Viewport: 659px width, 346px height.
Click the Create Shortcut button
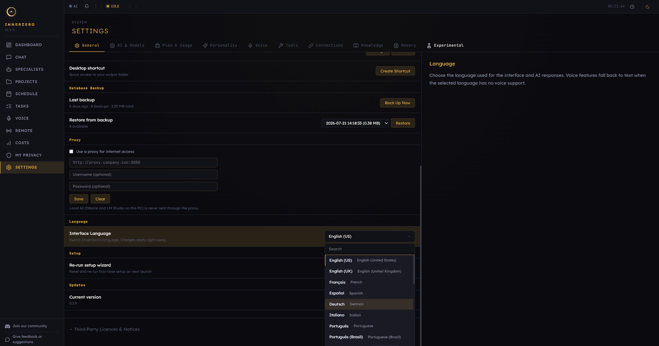[395, 71]
